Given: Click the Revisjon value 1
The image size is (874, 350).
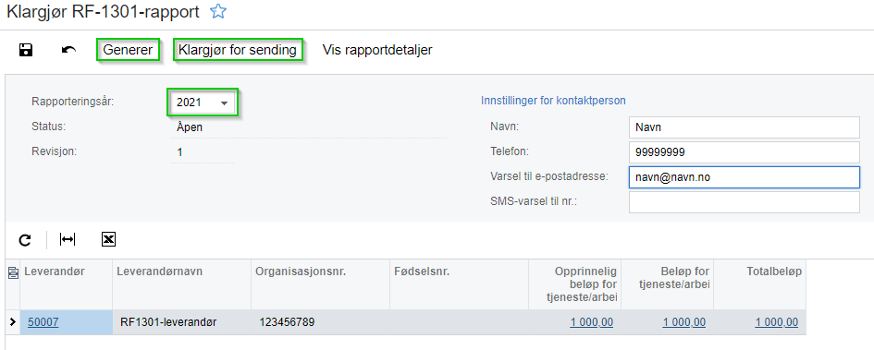Looking at the screenshot, I should [x=180, y=151].
